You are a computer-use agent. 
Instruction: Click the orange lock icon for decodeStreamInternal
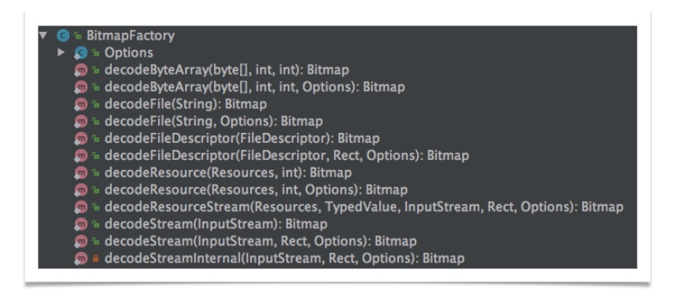tap(95, 258)
